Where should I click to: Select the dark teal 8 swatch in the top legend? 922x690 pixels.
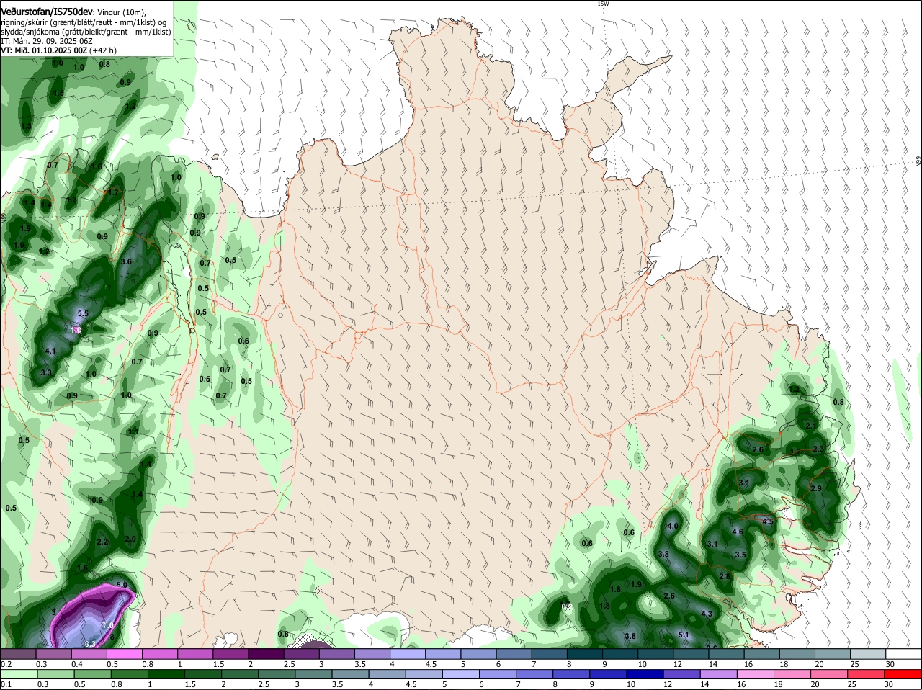coord(585,654)
